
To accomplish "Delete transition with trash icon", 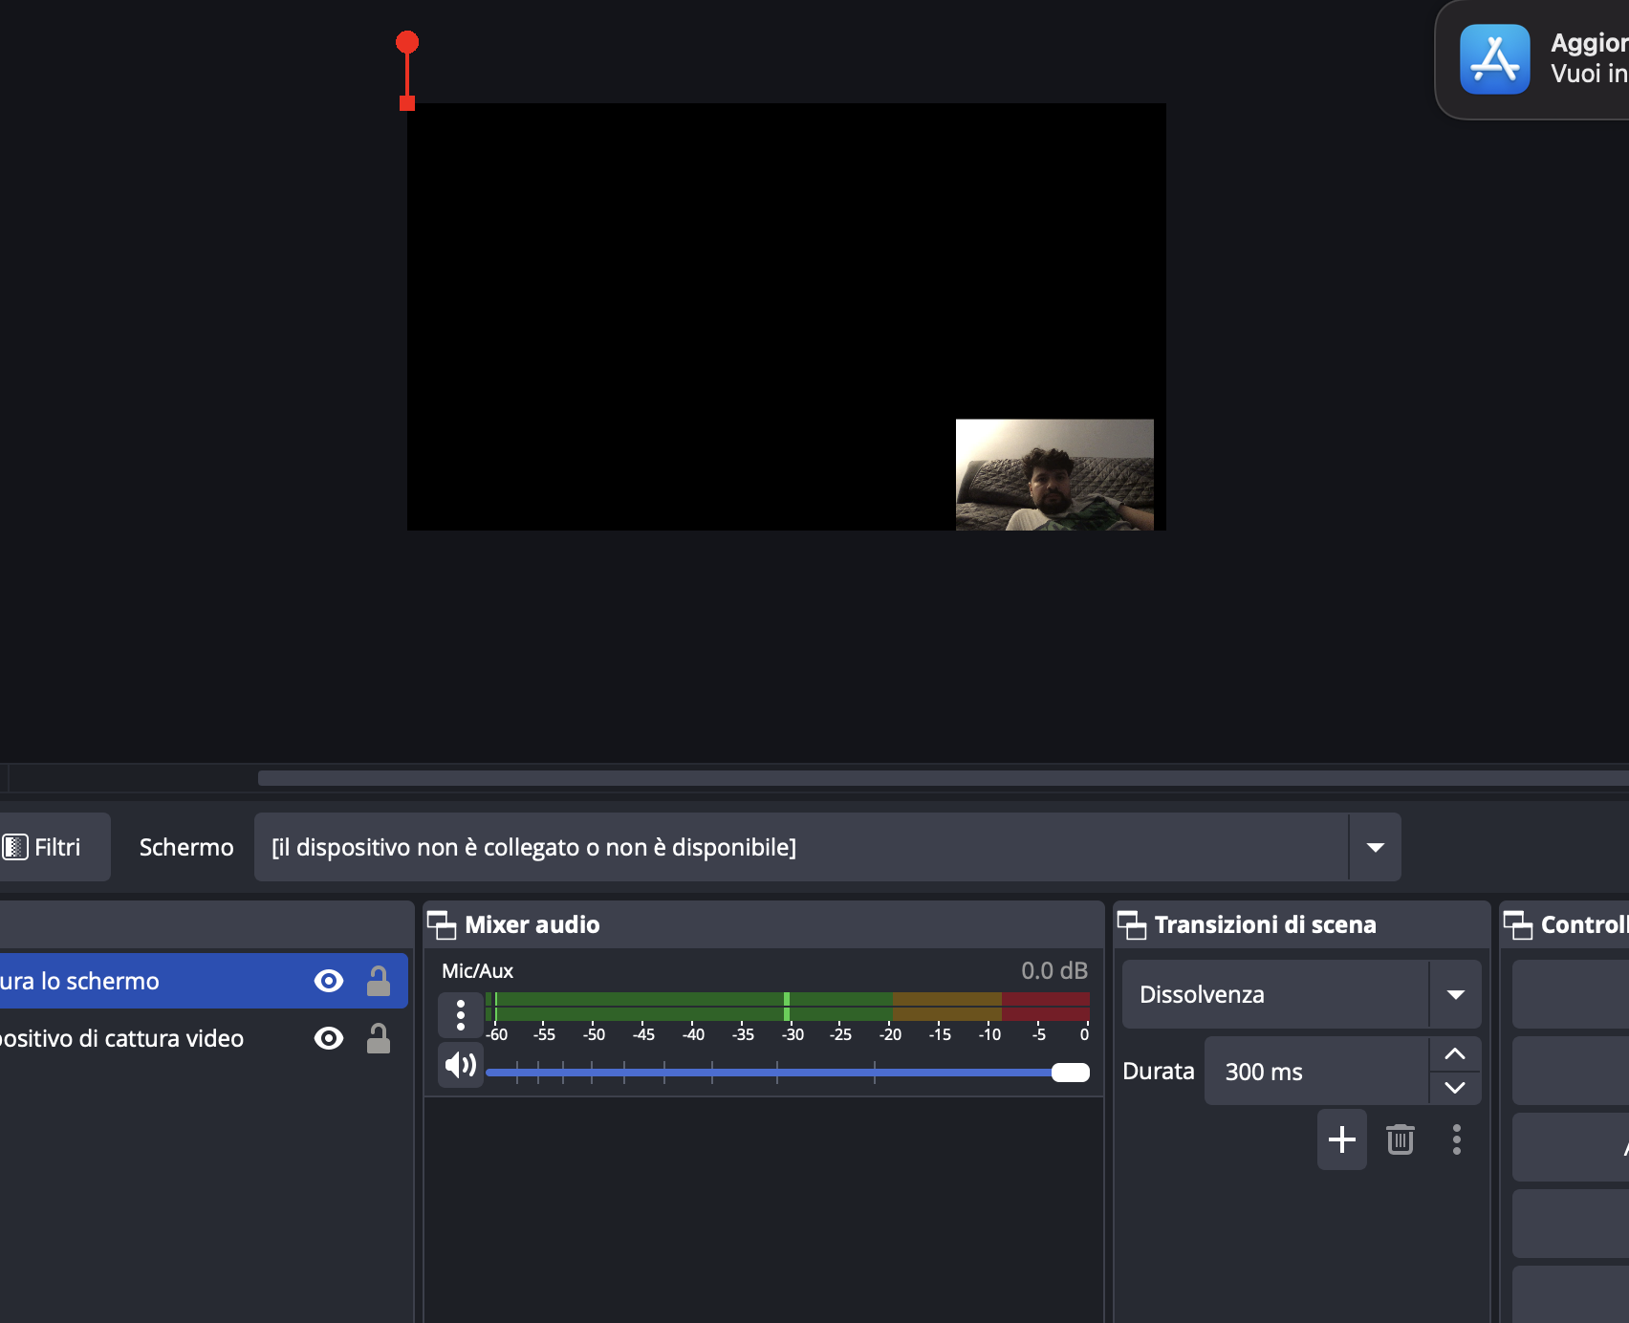I will [1400, 1139].
